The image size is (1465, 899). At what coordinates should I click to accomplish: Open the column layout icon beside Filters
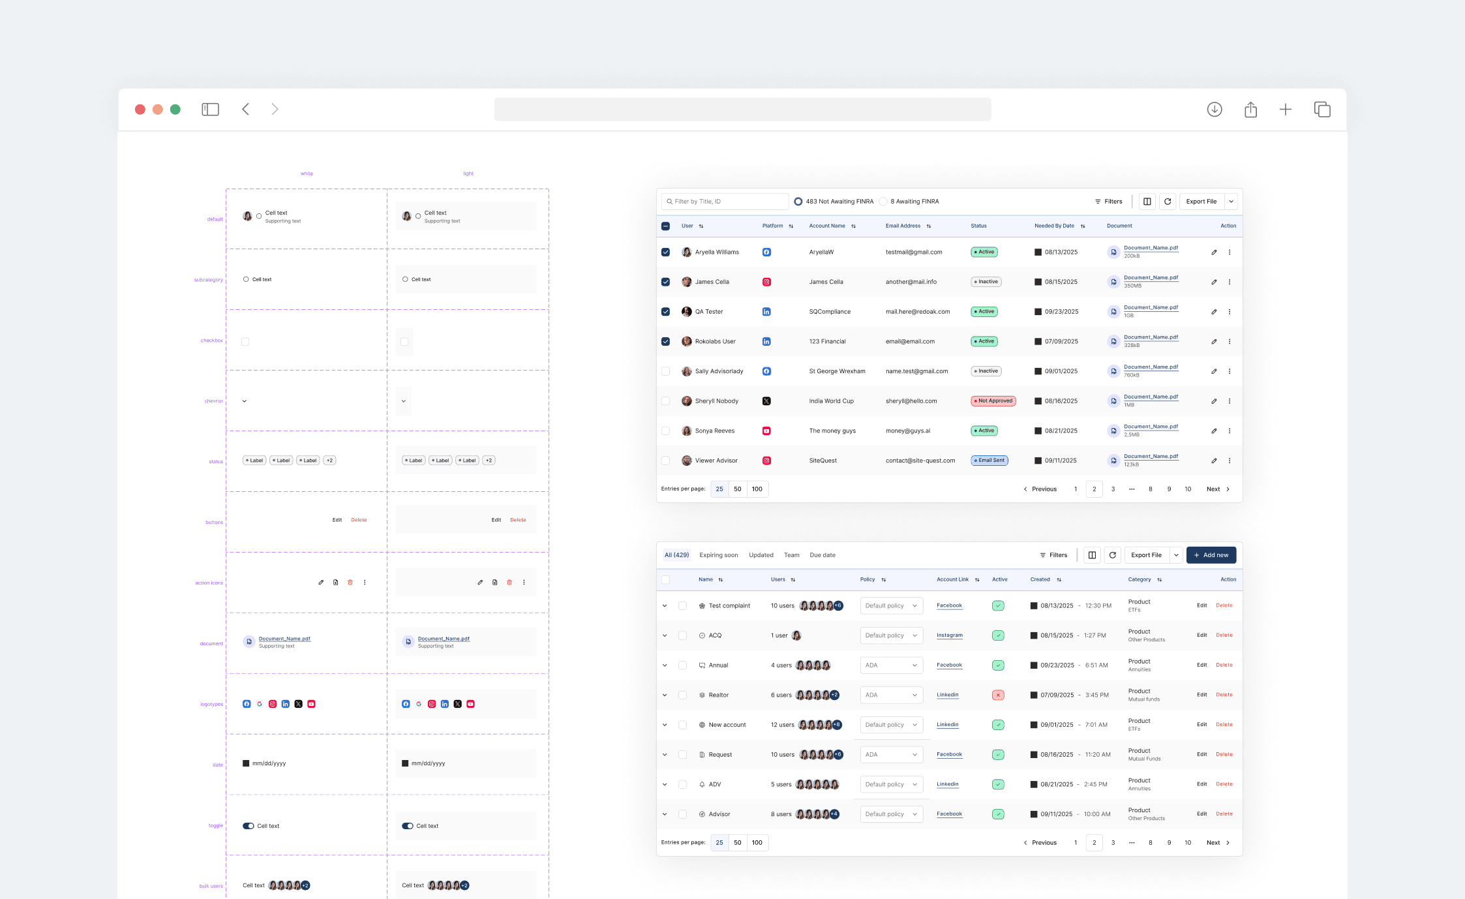point(1147,201)
